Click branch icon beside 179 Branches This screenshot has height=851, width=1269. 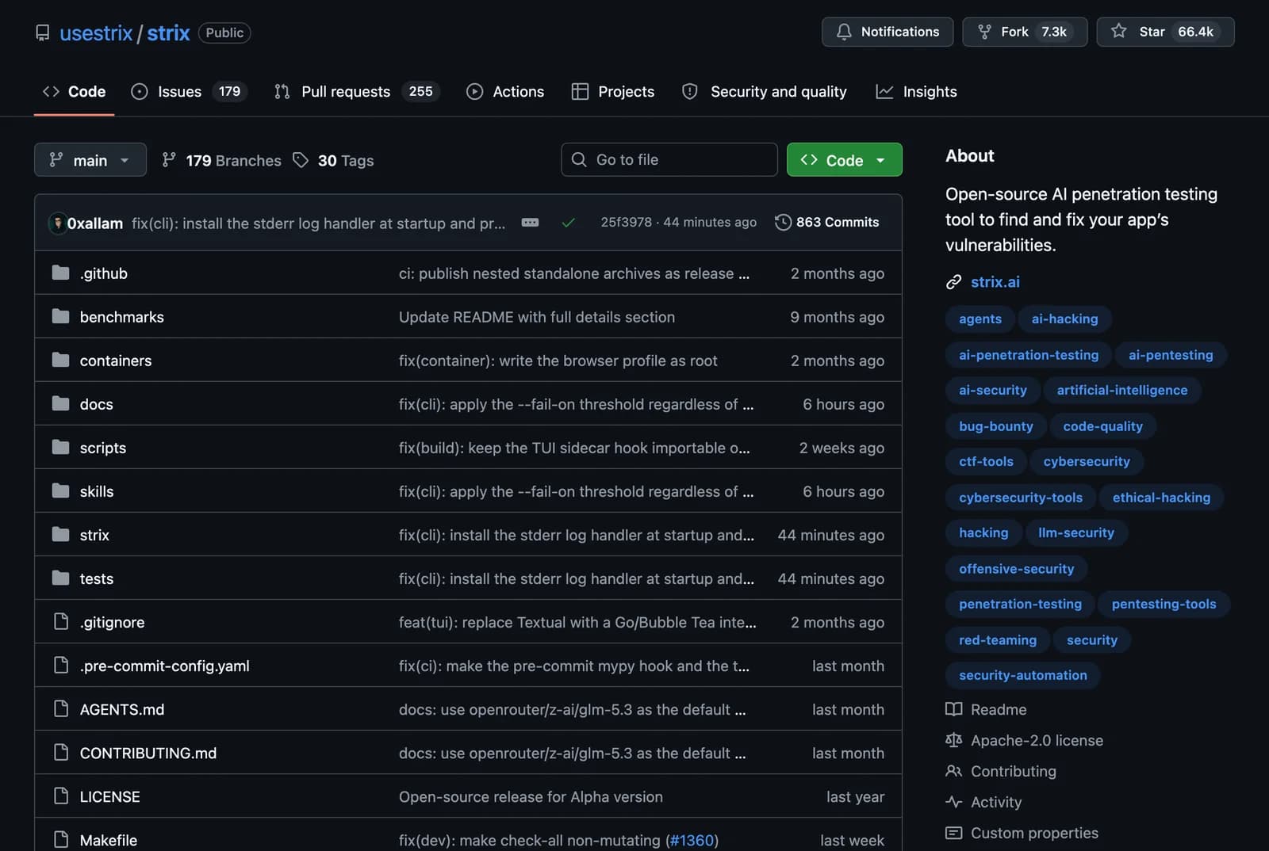tap(168, 160)
